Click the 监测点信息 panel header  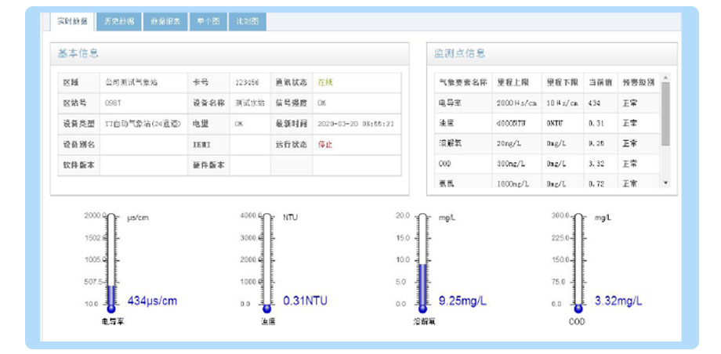click(460, 53)
